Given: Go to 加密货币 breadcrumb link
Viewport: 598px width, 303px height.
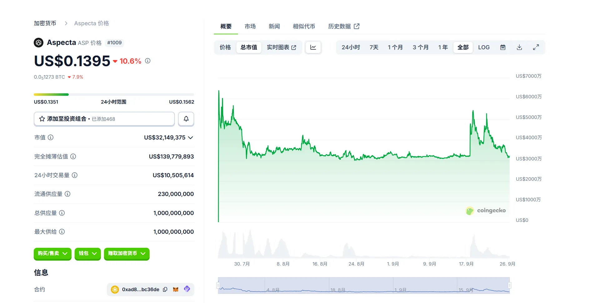Looking at the screenshot, I should coord(45,23).
